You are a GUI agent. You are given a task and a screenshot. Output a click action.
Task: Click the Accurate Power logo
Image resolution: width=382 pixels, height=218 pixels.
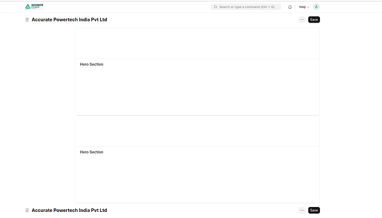click(x=34, y=7)
